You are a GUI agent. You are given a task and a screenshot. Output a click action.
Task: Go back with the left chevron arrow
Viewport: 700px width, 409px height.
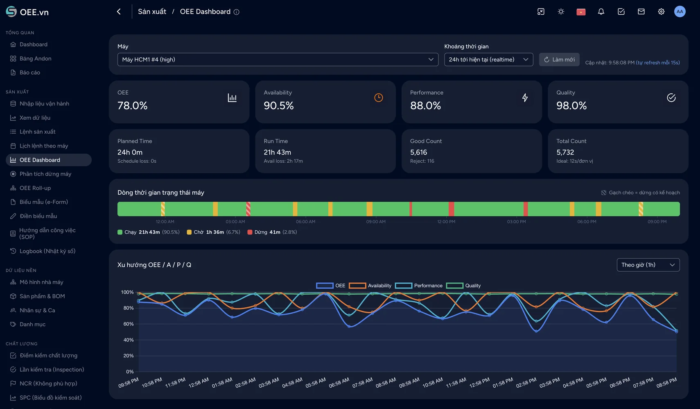point(119,11)
